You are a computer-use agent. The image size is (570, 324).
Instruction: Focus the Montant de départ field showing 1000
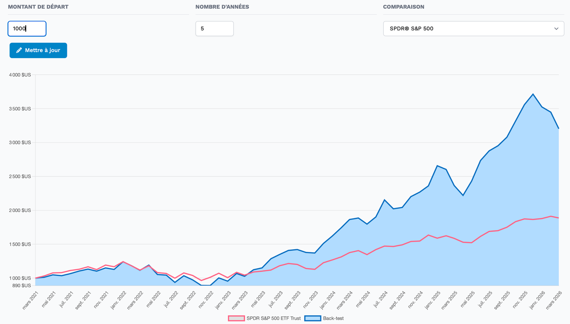click(27, 29)
